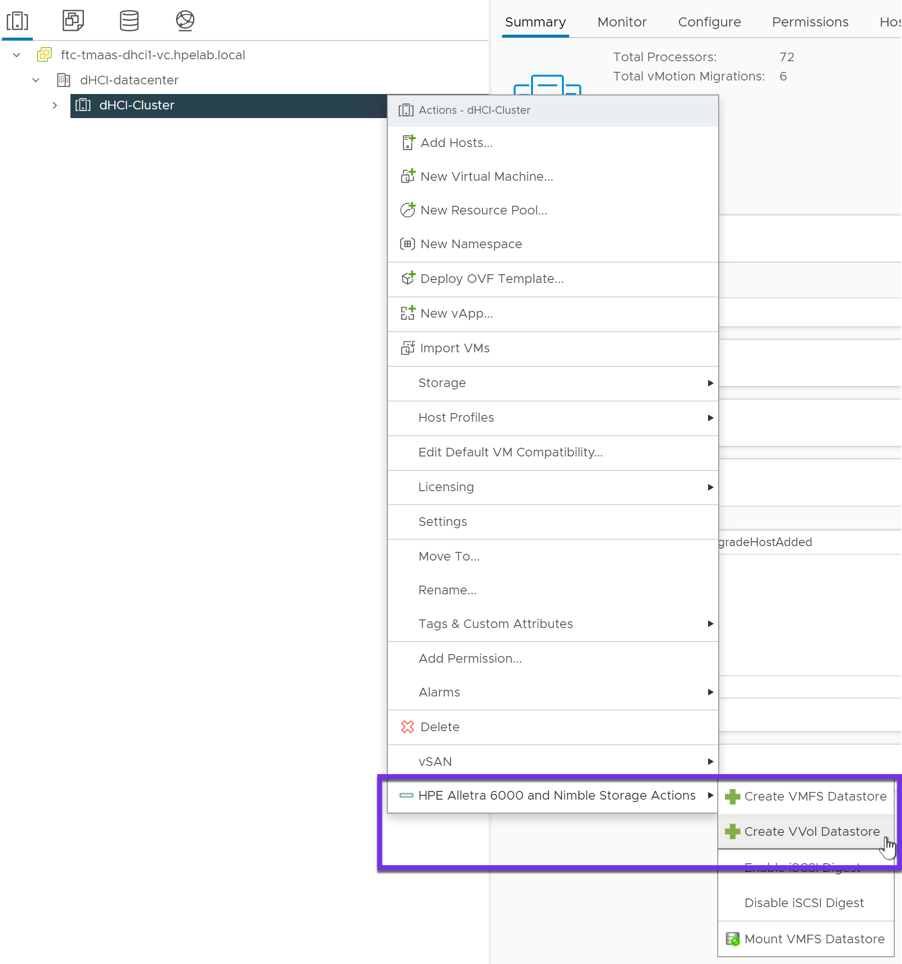Collapse the dHCI-datacenter tree node

tap(36, 80)
